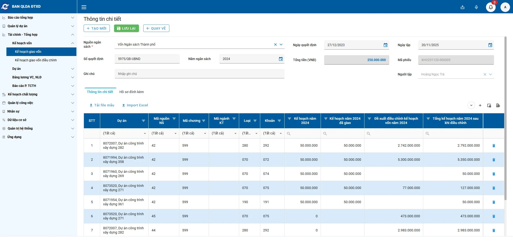Open the notification bell
This screenshot has height=245, width=513.
pyautogui.click(x=491, y=7)
